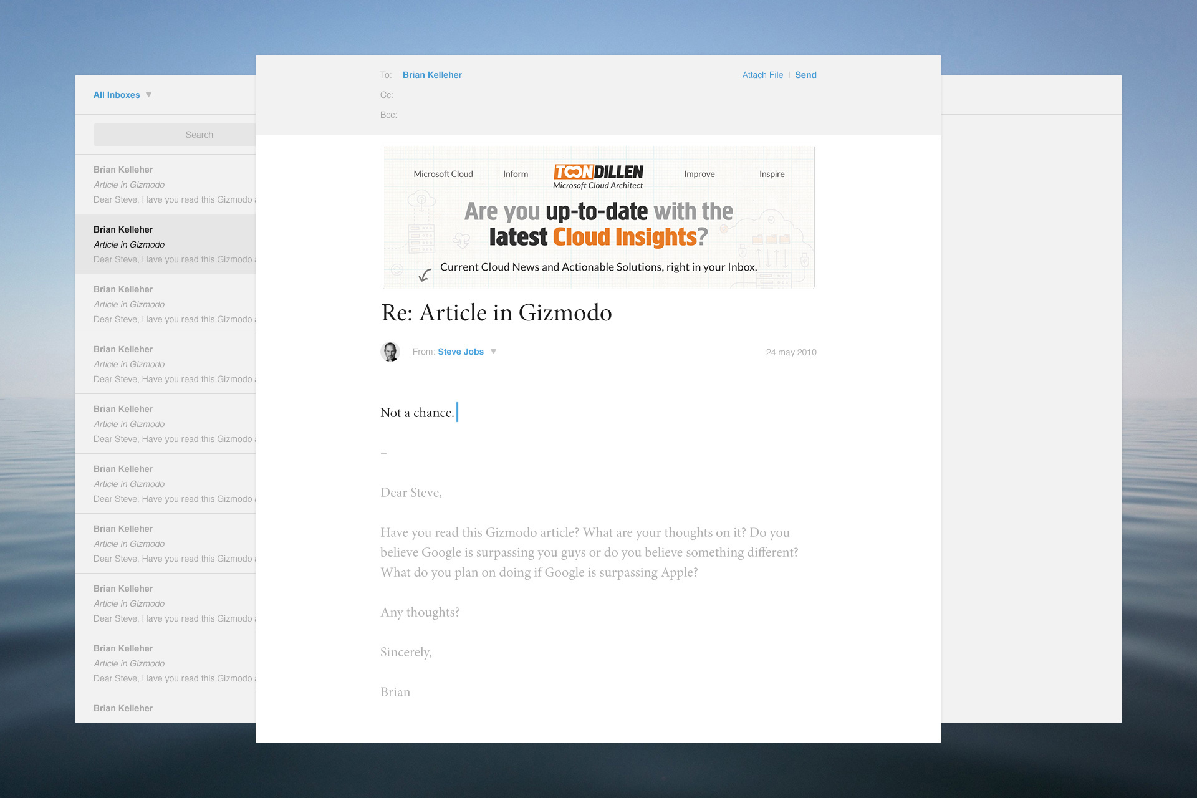
Task: Focus the Search field in the sidebar
Action: pos(175,135)
